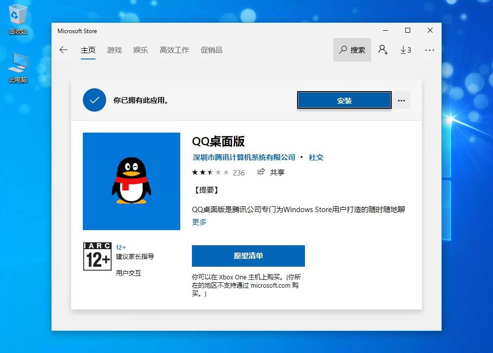The height and width of the screenshot is (353, 493).
Task: Maximize the Microsoft Store window
Action: pos(408,31)
